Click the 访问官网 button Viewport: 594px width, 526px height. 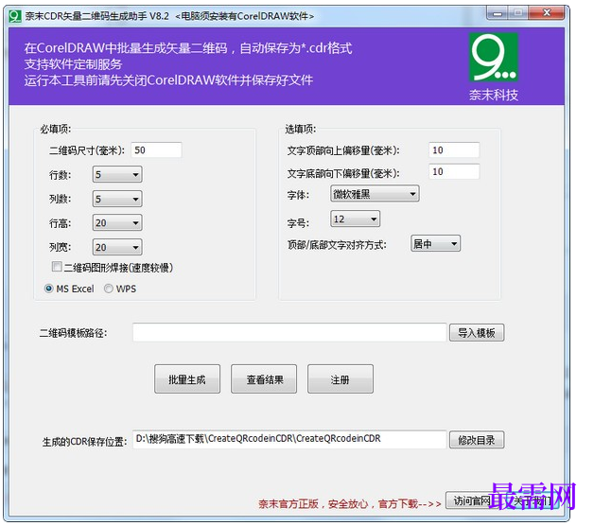click(x=471, y=500)
